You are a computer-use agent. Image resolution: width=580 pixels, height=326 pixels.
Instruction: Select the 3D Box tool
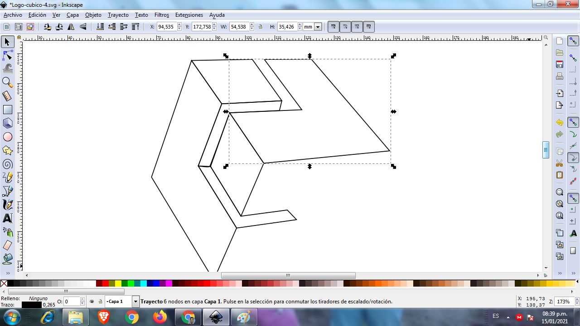click(7, 123)
